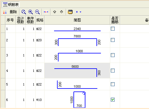Click the 序号 column header
This screenshot has width=149, height=109.
10,20
